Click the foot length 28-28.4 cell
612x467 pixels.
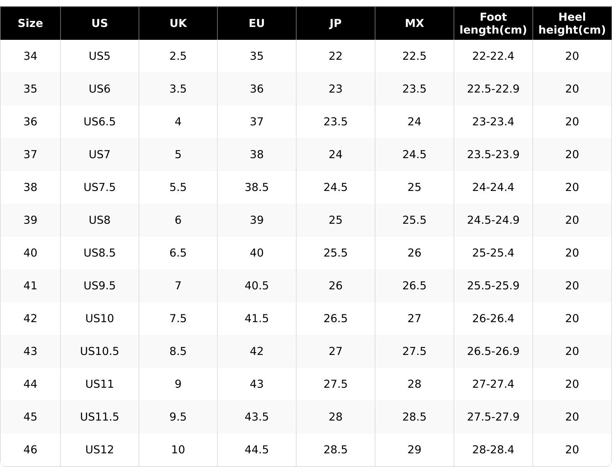(493, 450)
